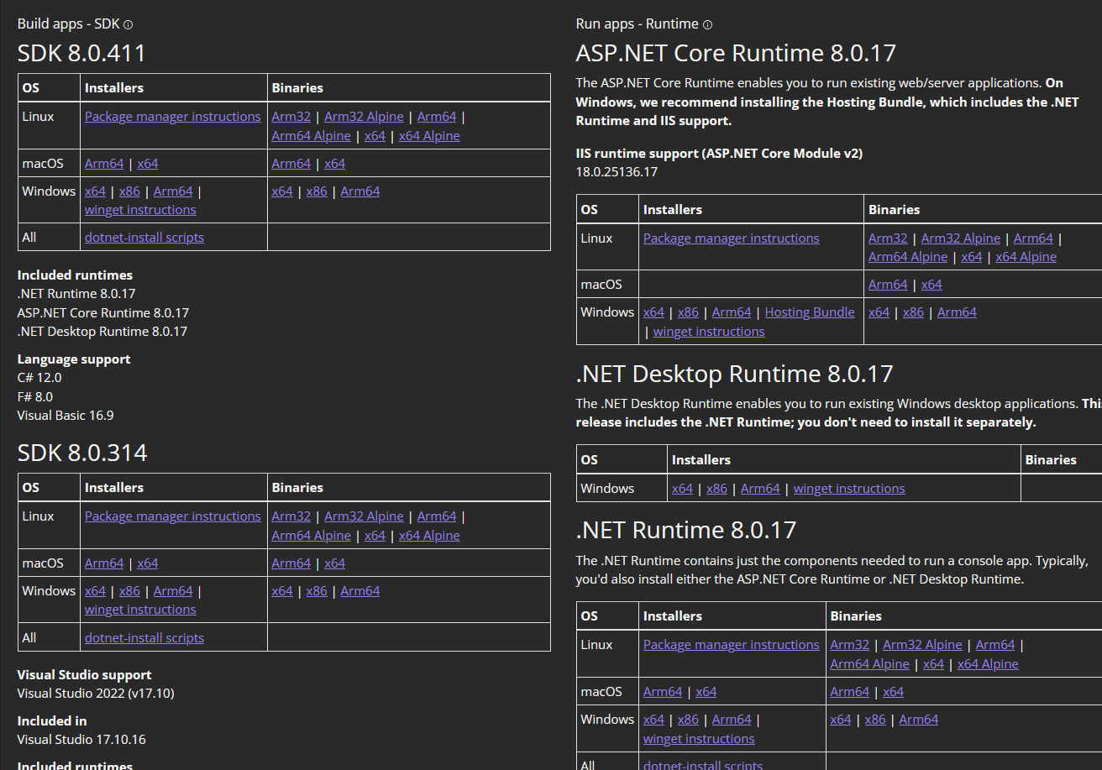This screenshot has height=770, width=1102.
Task: Download .NET Runtime macOS x64 installer
Action: point(706,692)
